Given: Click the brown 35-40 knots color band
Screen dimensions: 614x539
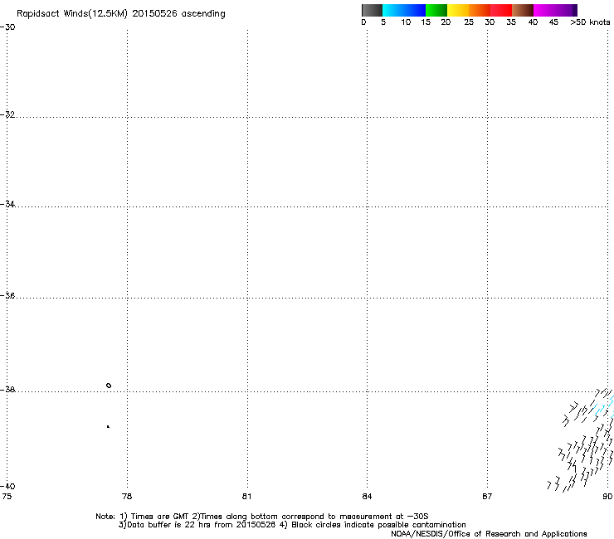Looking at the screenshot, I should click(523, 10).
